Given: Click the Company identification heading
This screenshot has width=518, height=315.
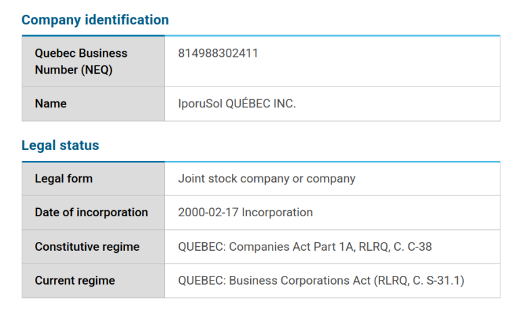Looking at the screenshot, I should (95, 20).
